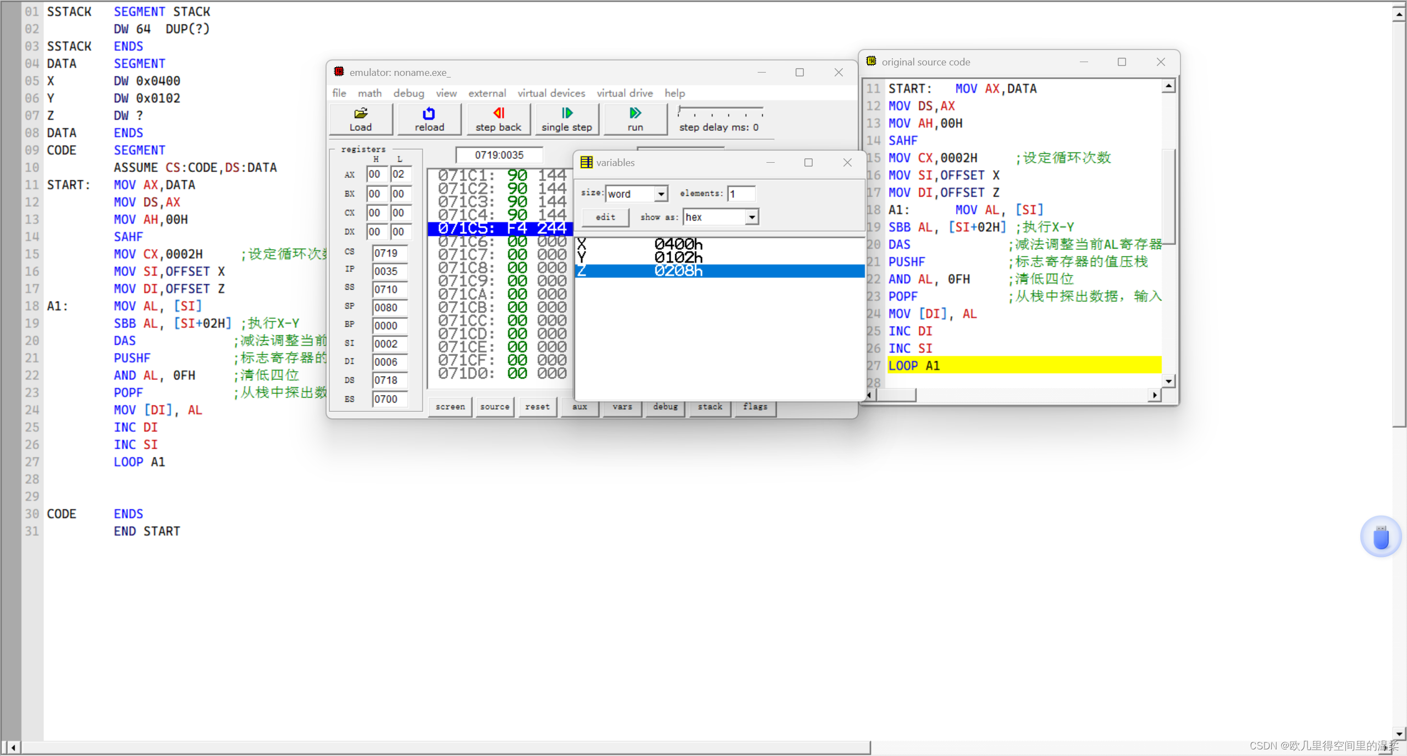Open the virtual devices menu
The height and width of the screenshot is (756, 1407).
(x=551, y=93)
